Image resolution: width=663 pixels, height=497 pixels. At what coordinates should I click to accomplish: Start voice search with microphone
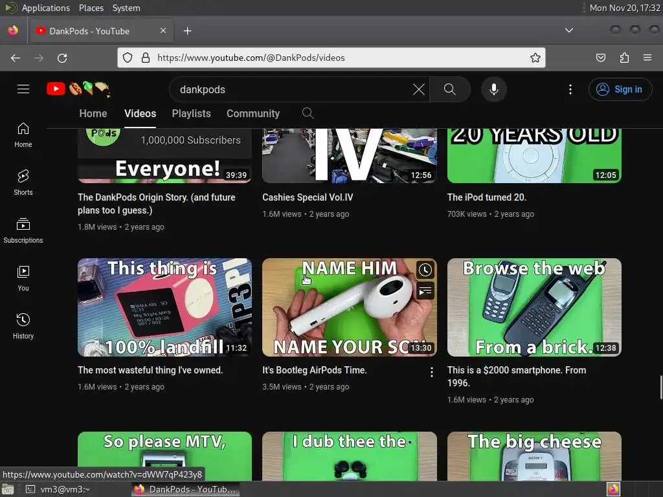(493, 89)
